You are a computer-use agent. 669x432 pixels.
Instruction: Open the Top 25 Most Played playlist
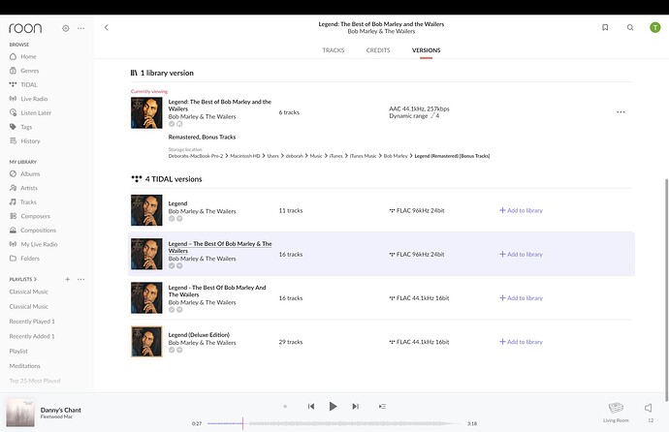35,381
